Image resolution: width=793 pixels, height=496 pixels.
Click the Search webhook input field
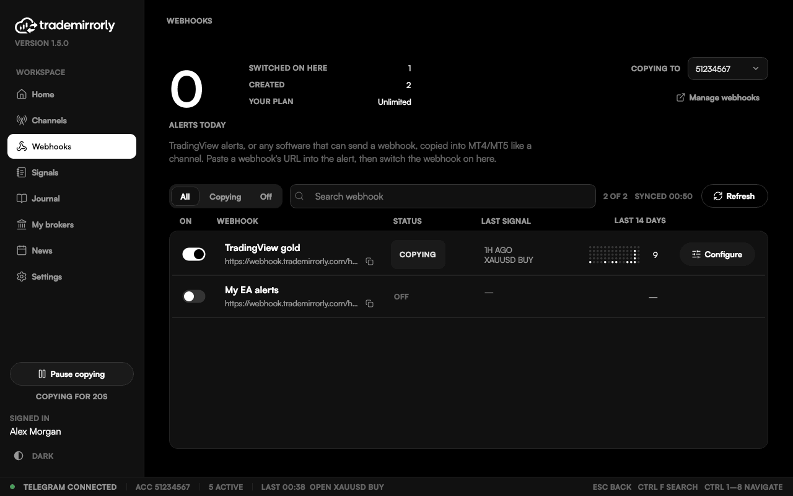[443, 196]
